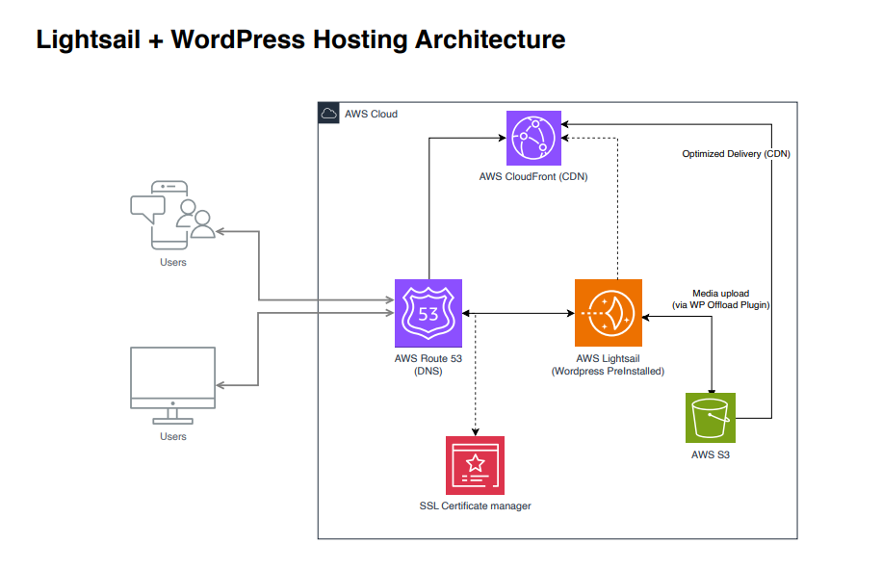
Task: Click the 'SSL Certificate manager' label
Action: point(476,505)
